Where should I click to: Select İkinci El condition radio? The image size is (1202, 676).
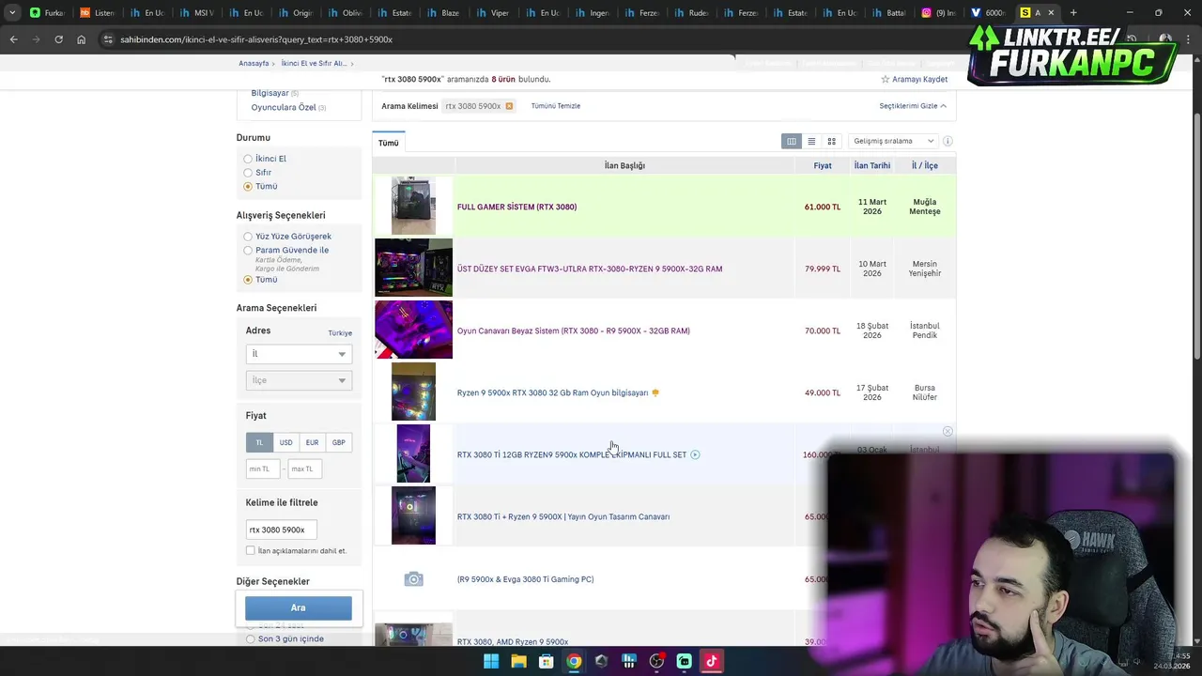[248, 159]
